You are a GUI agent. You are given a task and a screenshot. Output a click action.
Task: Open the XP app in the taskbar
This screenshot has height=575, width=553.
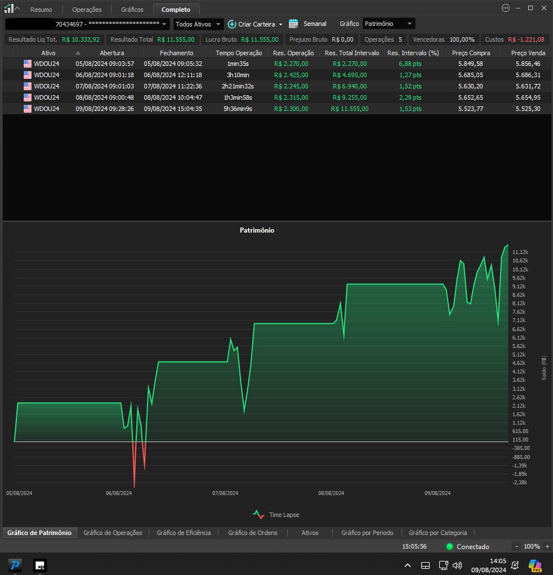39,565
